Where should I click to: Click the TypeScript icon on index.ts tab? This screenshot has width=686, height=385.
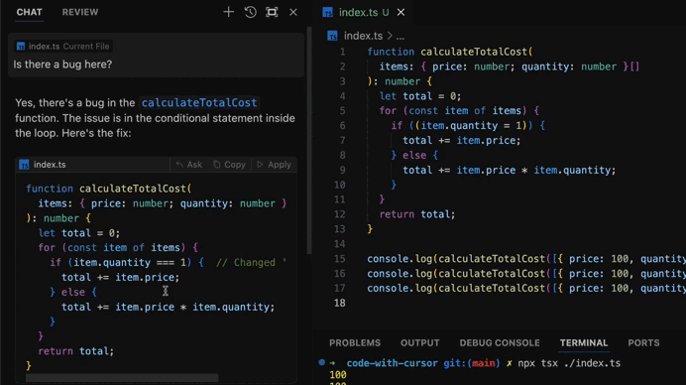[x=328, y=12]
